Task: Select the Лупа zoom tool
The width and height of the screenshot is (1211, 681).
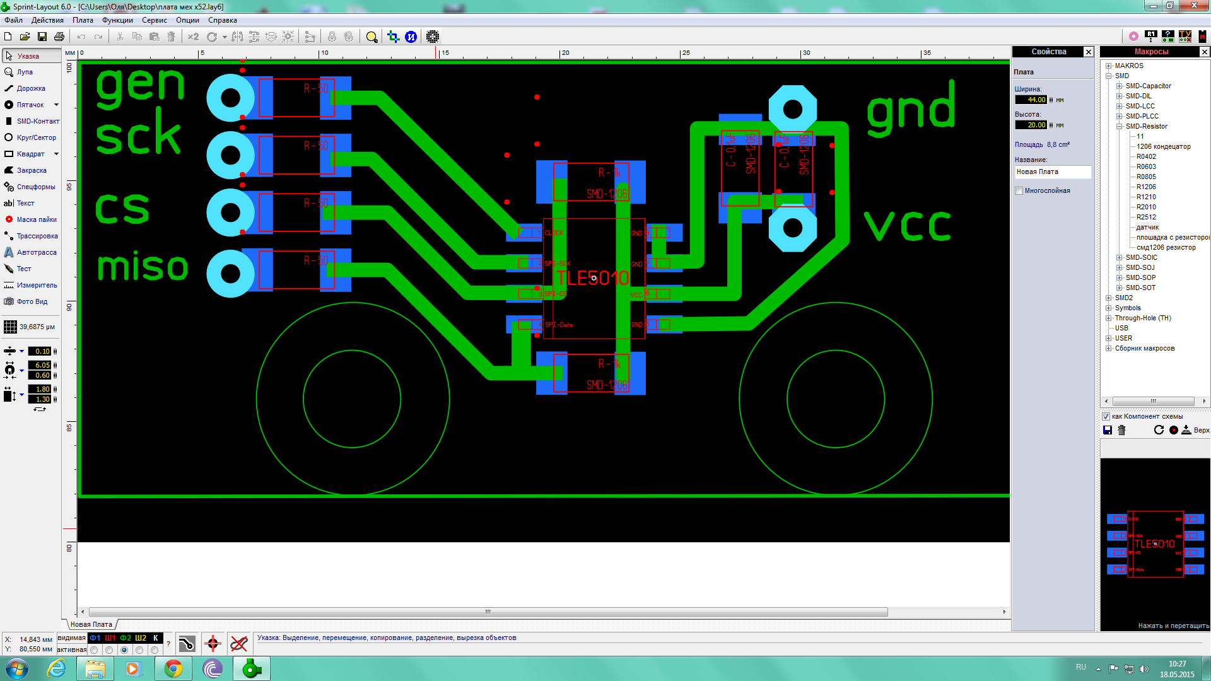Action: tap(31, 72)
